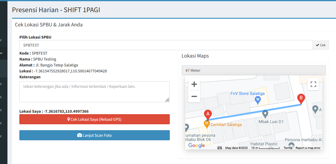
Task: Open the map keyboard shortcuts icon
Action: (220, 148)
